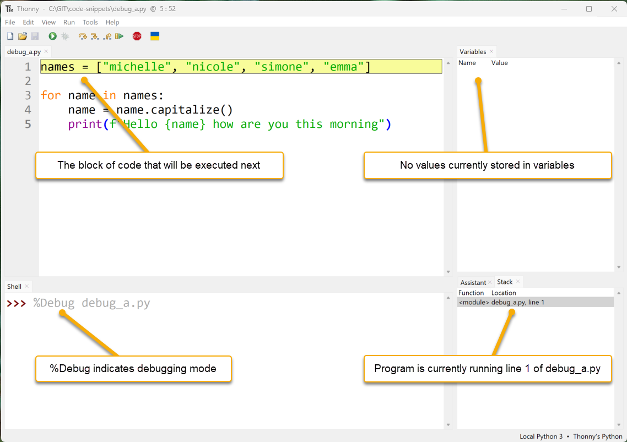The image size is (627, 442).
Task: Click the 'for' keyword on line 3
Action: pos(51,95)
